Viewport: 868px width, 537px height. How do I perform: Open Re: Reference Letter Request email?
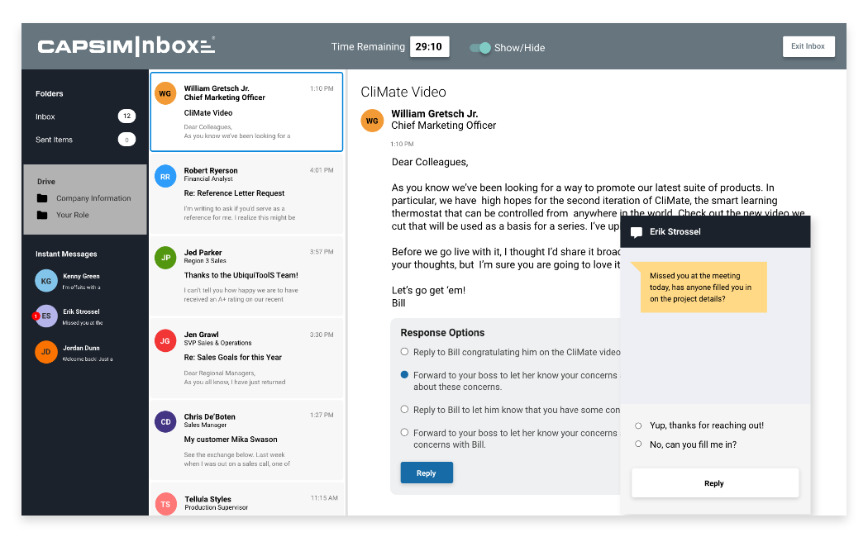[247, 194]
